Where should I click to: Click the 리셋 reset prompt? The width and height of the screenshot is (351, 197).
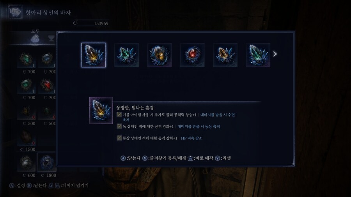(x=223, y=158)
